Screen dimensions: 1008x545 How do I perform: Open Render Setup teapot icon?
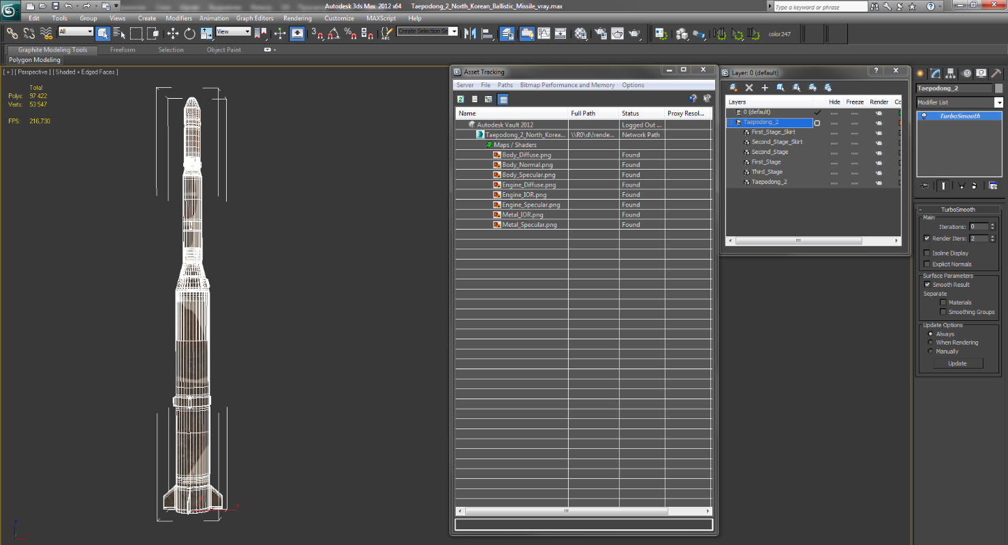(600, 33)
